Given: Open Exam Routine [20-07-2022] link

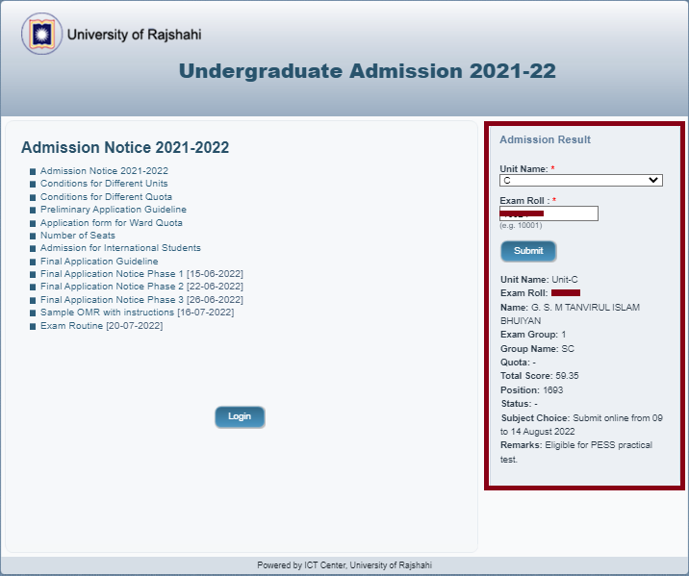Looking at the screenshot, I should tap(101, 326).
